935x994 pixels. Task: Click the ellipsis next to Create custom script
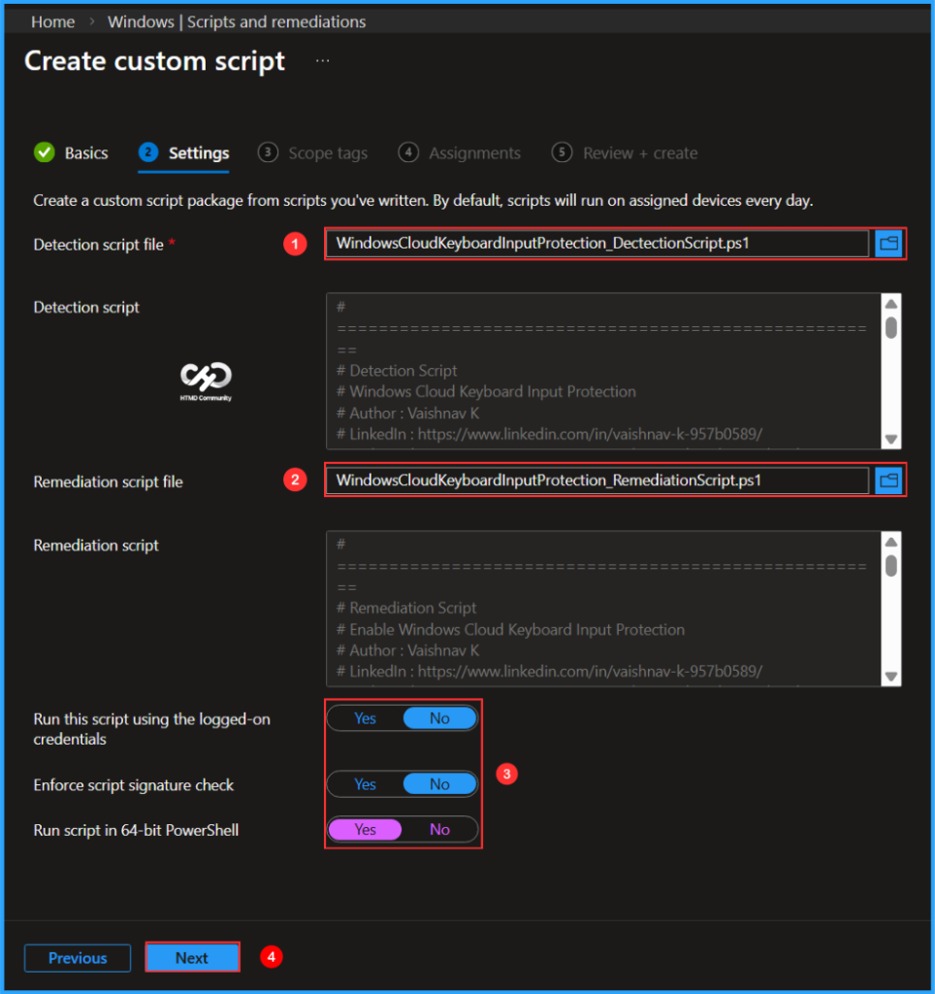[x=322, y=60]
